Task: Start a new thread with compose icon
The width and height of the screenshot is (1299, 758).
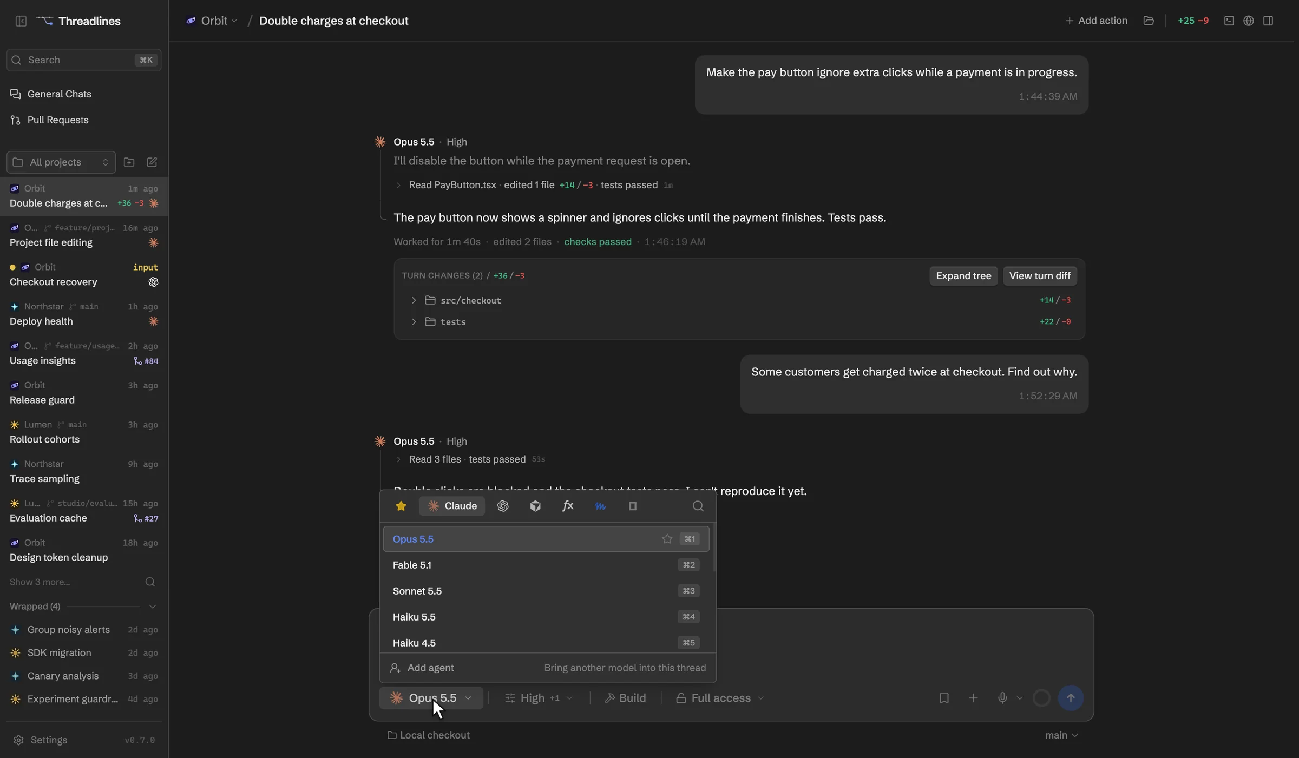Action: (x=152, y=162)
